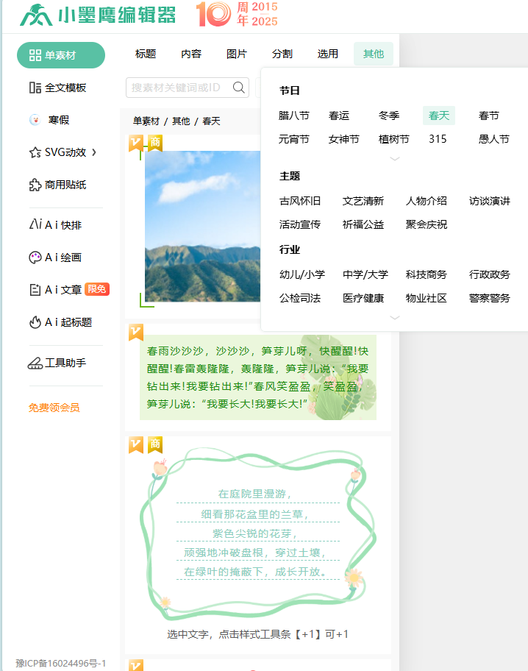Choose the 春节 holiday tag
This screenshot has width=528, height=671.
click(489, 116)
